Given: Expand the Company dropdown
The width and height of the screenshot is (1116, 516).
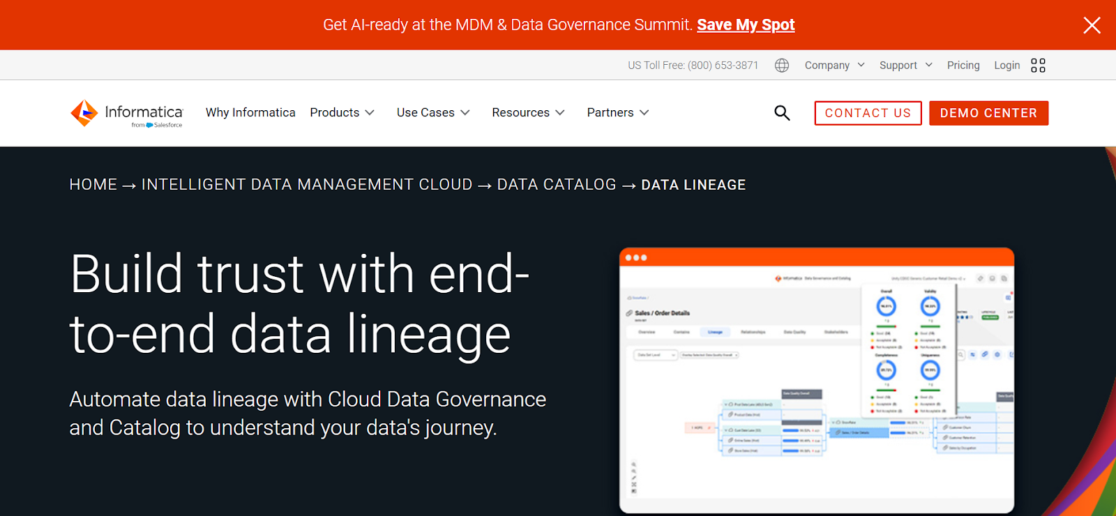Looking at the screenshot, I should coord(834,65).
